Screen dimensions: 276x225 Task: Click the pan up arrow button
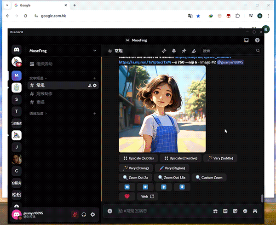pos(163,187)
